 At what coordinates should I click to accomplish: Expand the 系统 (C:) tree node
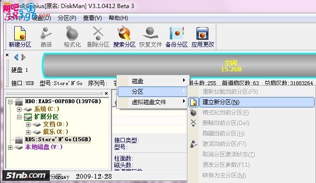click(x=19, y=109)
